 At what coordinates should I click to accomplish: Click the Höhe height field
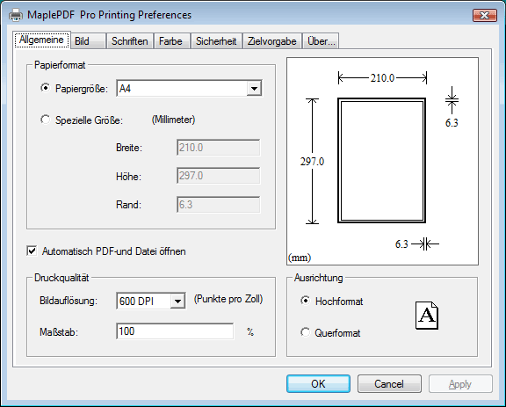[x=218, y=176]
